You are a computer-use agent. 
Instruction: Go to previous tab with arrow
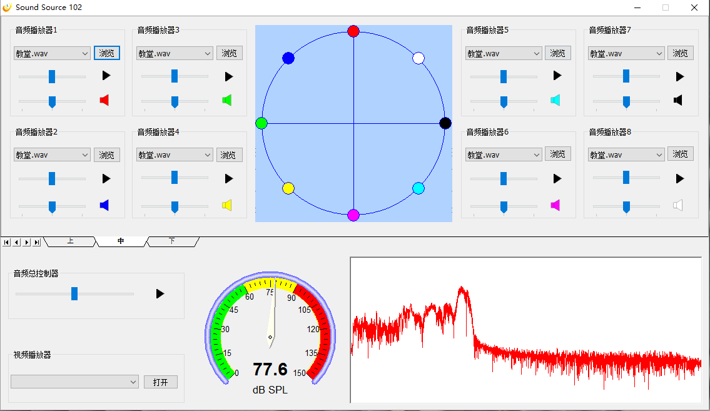(16, 242)
